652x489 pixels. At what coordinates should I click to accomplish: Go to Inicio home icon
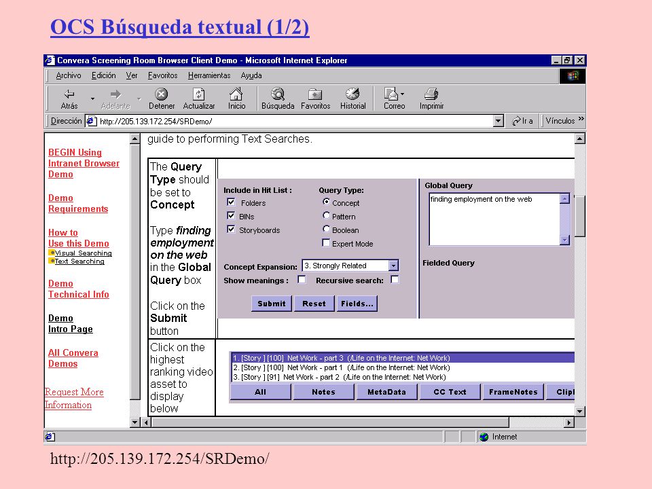coord(236,94)
